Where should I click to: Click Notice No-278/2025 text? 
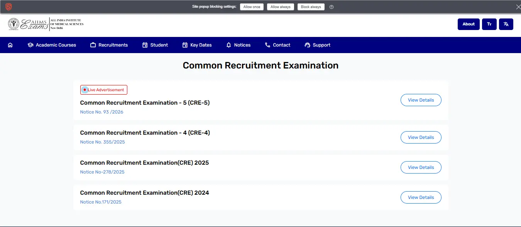102,172
